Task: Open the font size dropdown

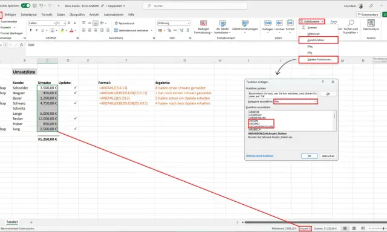Action: pos(64,23)
